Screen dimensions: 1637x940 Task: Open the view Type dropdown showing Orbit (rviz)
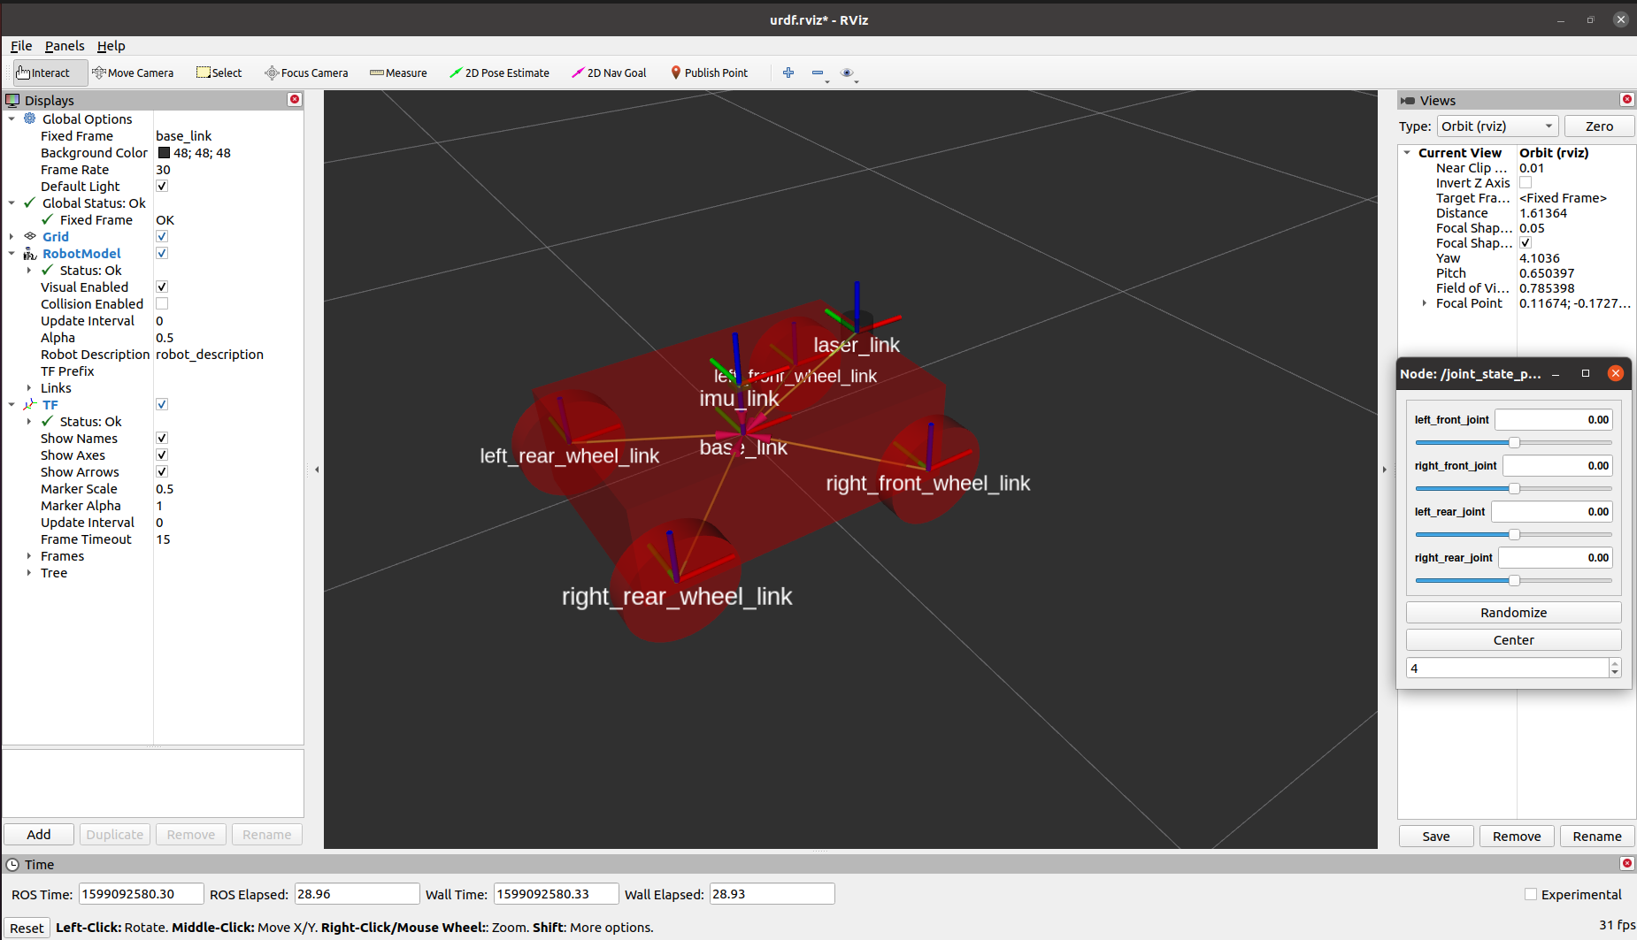[1497, 126]
